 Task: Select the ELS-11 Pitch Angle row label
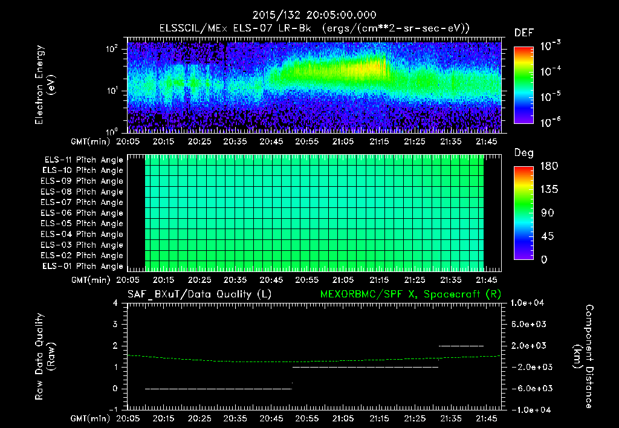coord(83,160)
